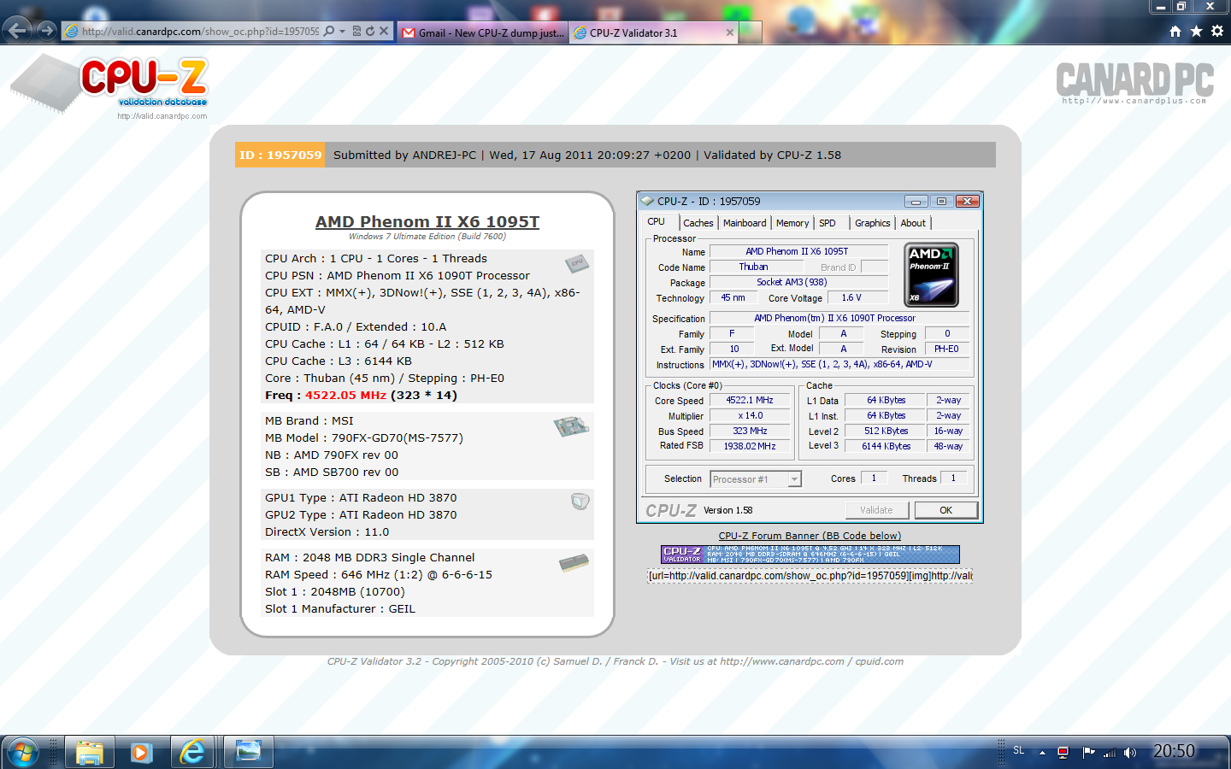Switch to the Memory tab in CPU-Z
Viewport: 1231px width, 769px height.
tap(792, 223)
